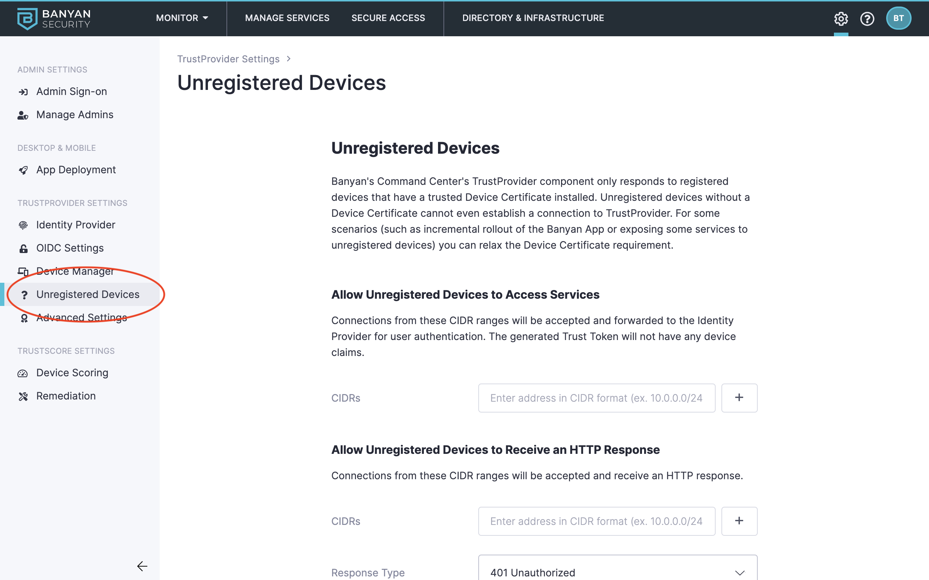929x580 pixels.
Task: Expand the Monitor dropdown menu
Action: point(182,18)
